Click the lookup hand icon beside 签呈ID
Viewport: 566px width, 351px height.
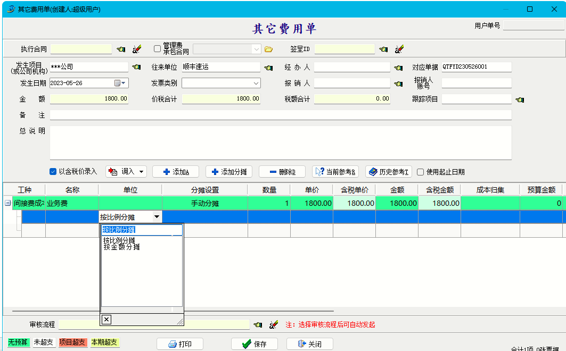(383, 49)
